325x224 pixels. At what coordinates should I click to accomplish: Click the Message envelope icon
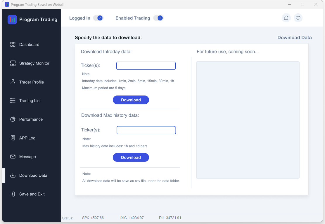click(13, 157)
